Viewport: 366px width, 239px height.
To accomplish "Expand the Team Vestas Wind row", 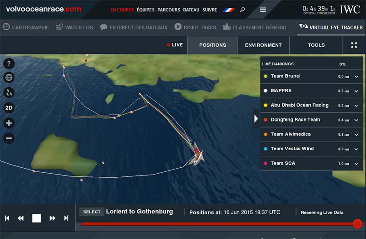I will (356, 149).
